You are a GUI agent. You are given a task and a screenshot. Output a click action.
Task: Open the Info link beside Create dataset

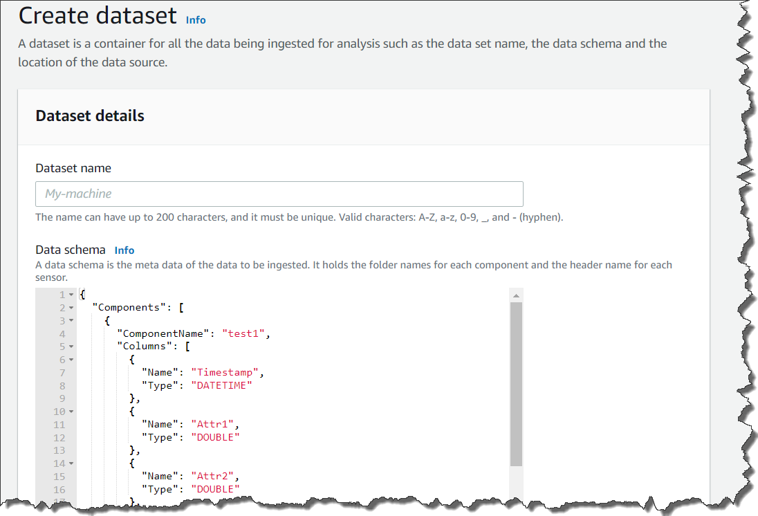196,20
